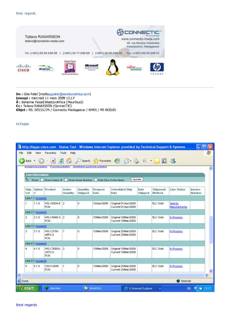Open the File menu
Image resolution: width=228 pixels, height=323 pixels.
[21, 153]
